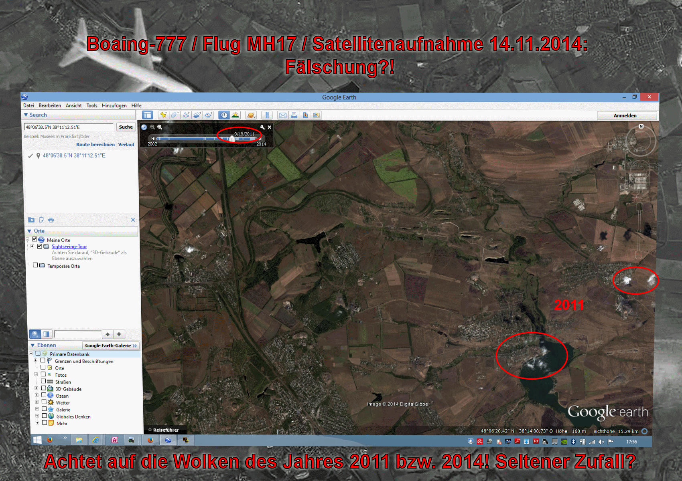Enable the Globales Denken checkbox
The width and height of the screenshot is (682, 481).
coord(45,416)
